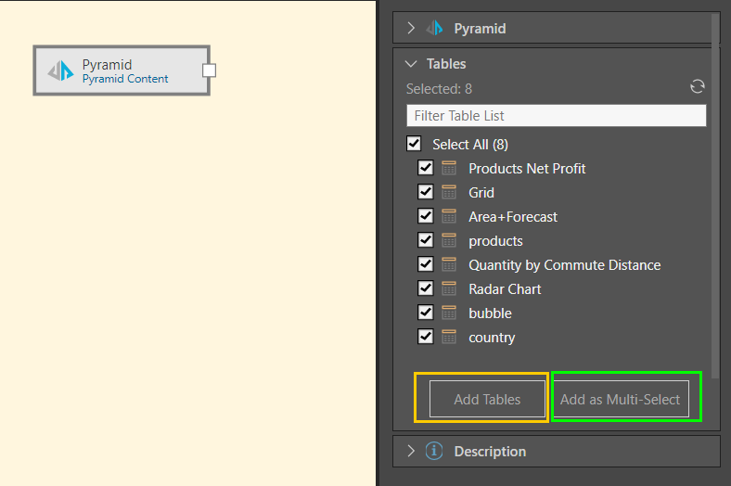Click the table icon beside Area+Forecast
The width and height of the screenshot is (731, 486).
(449, 217)
